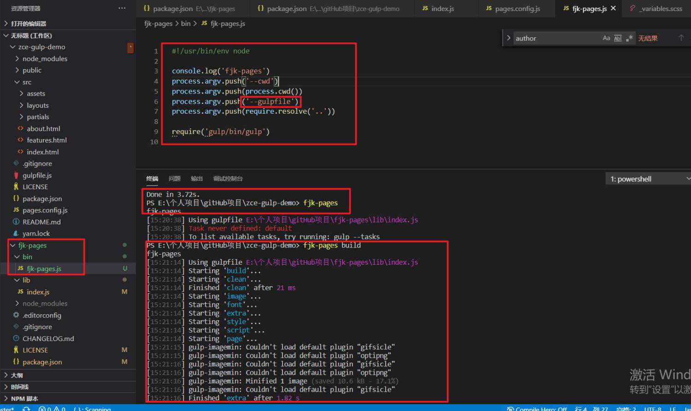Viewport: 691px width, 411px height.
Task: Open CHANGELOG.md in the explorer
Action: pyautogui.click(x=48, y=338)
